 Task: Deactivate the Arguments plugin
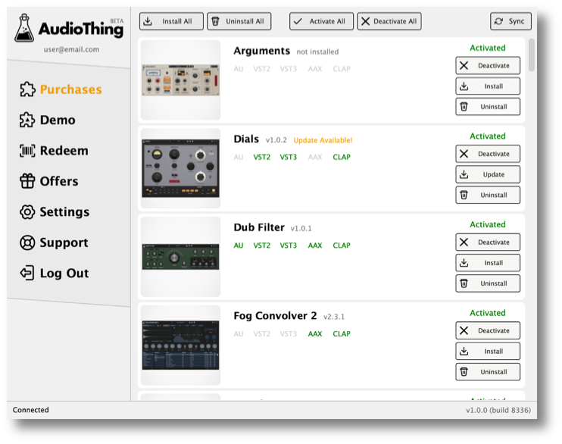(x=488, y=66)
